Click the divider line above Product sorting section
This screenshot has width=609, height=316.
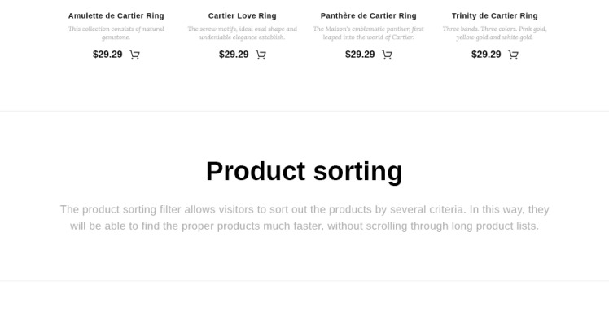pos(304,111)
